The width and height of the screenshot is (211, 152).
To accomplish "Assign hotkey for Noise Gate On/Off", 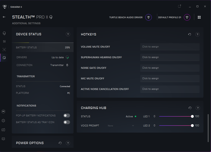I will [170, 68].
